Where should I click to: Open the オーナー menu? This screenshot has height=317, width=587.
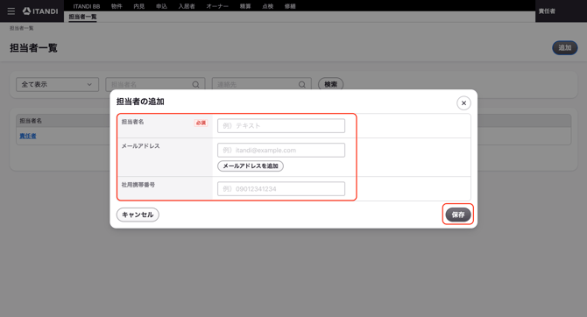point(217,6)
